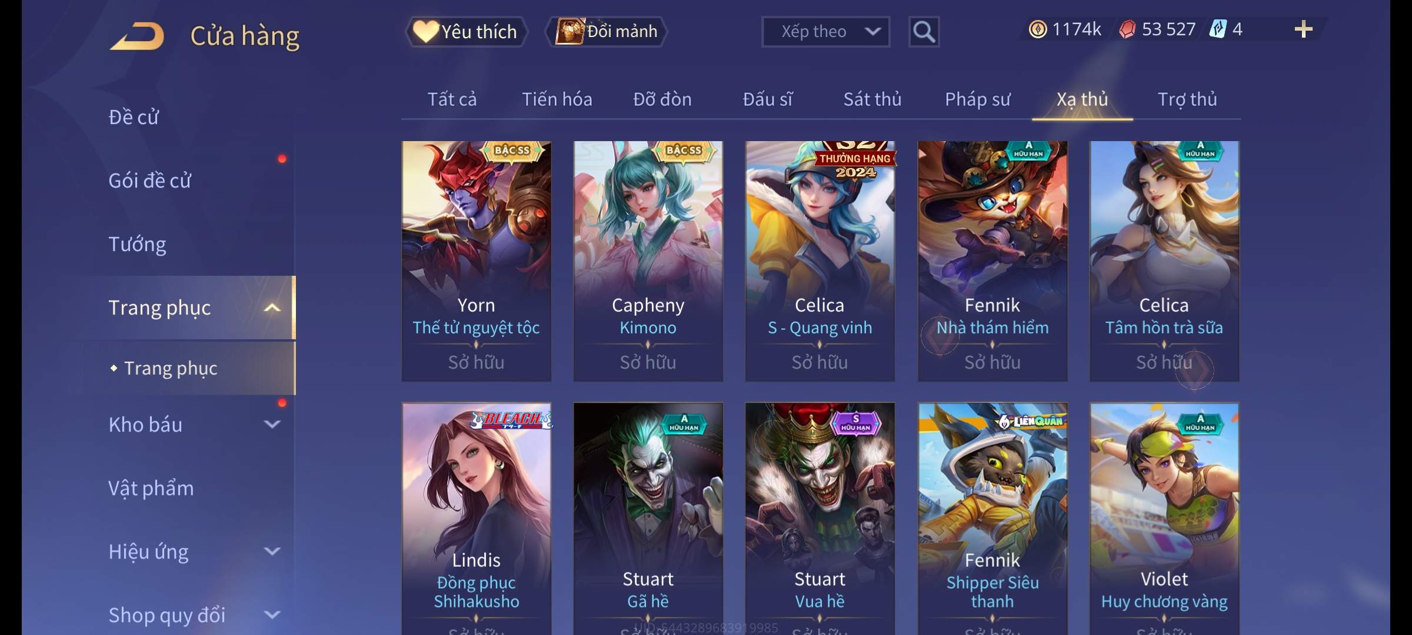The image size is (1412, 635).
Task: Tap the golden back arrow icon
Action: click(136, 36)
